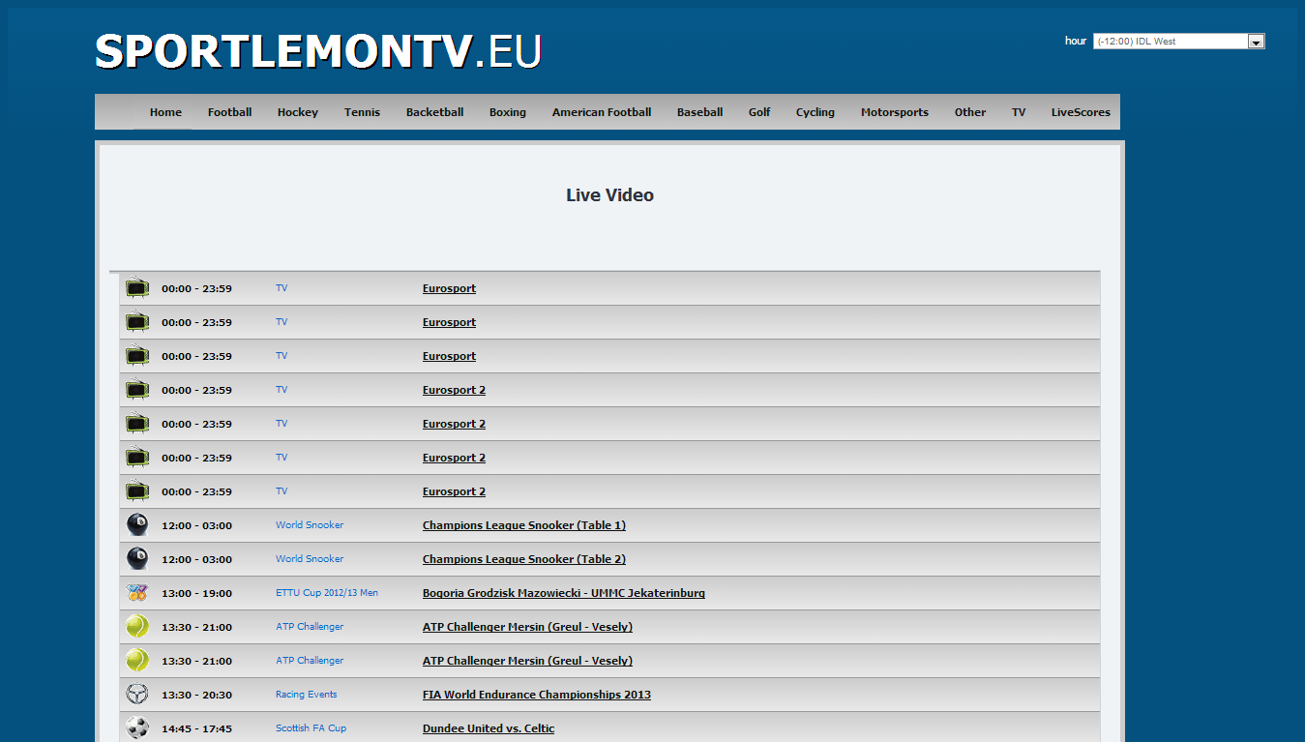Open the Boxing section
Screen dimensions: 1305x742
[x=507, y=112]
